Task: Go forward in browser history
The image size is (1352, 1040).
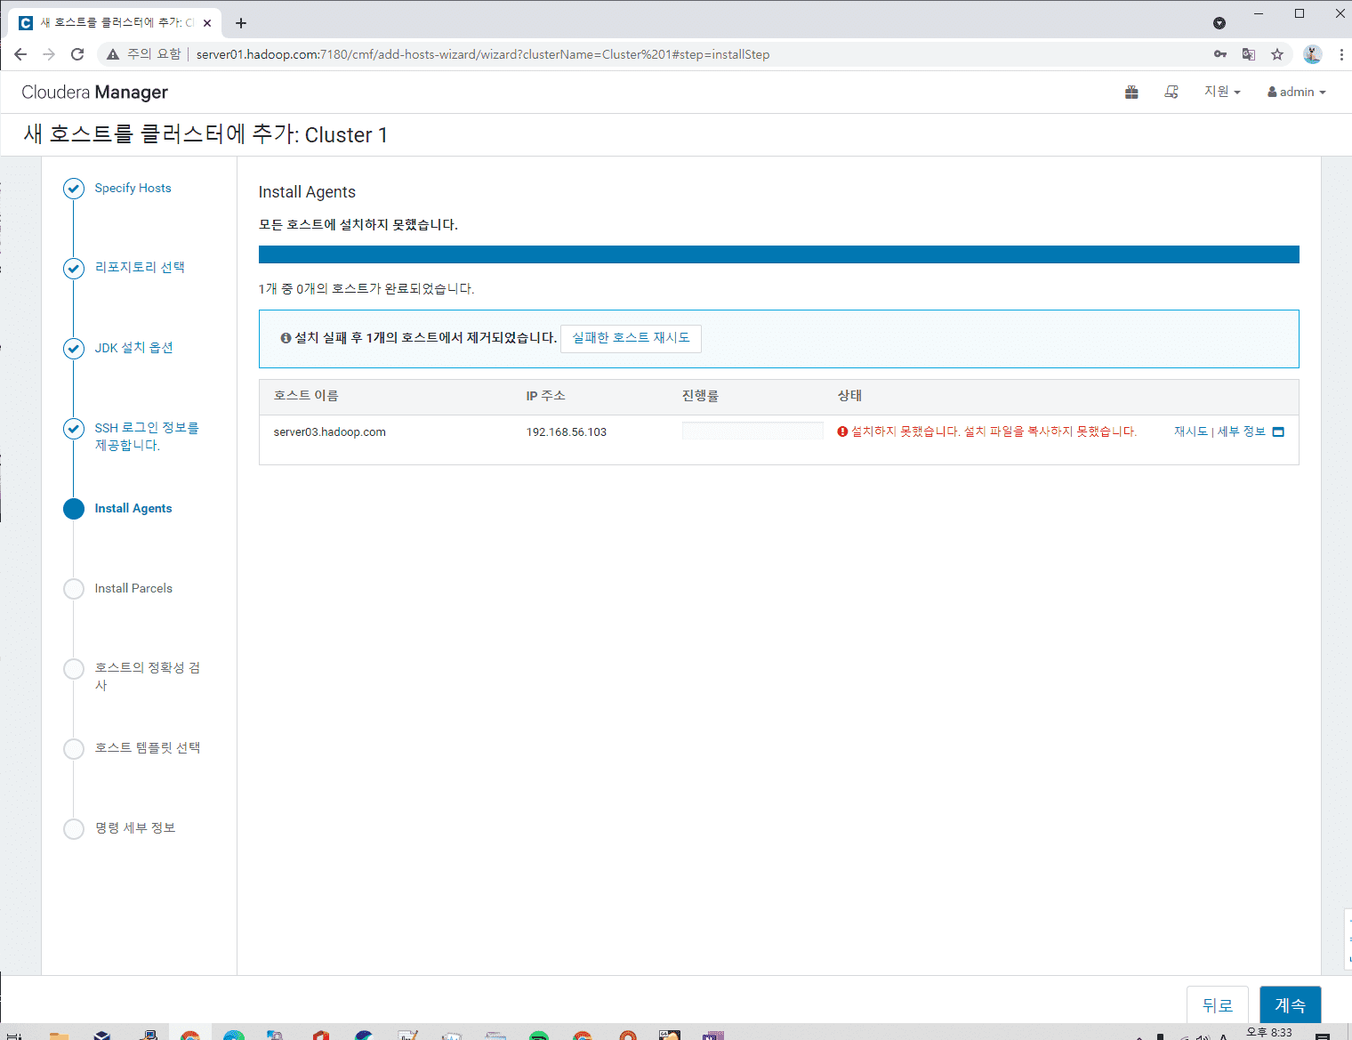Action: 49,54
